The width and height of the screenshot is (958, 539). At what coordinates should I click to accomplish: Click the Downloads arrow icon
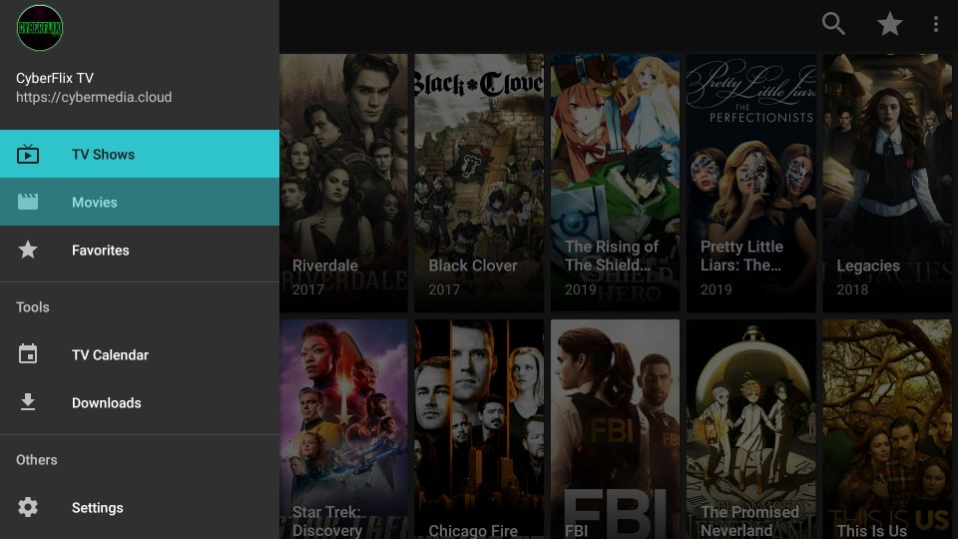click(28, 402)
